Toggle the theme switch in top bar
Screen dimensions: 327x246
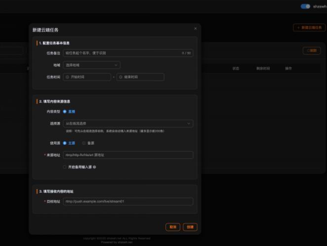(305, 6)
